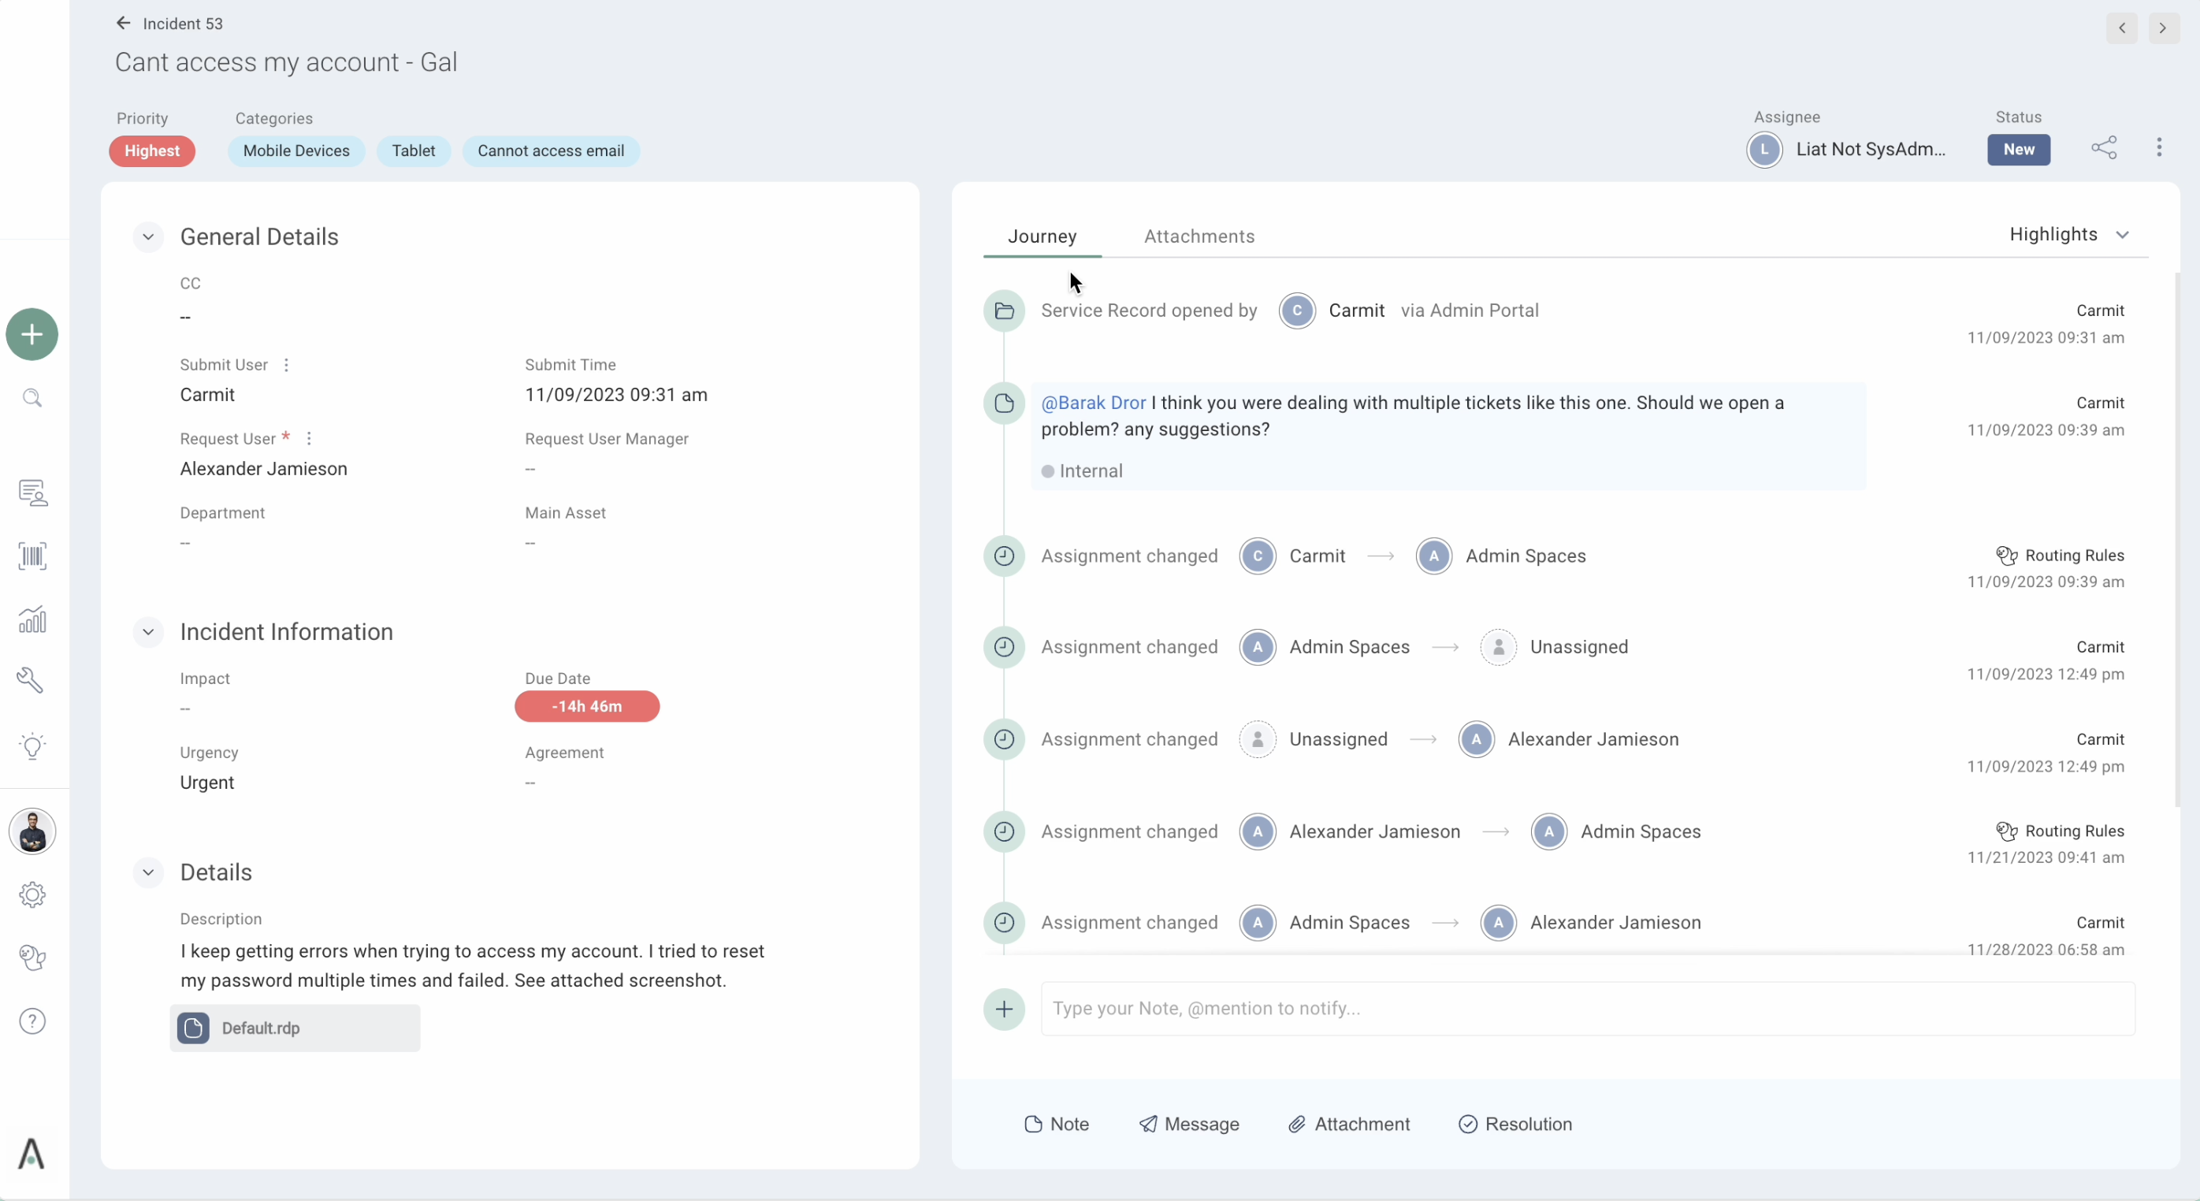Open sidebar settings gear
2200x1201 pixels.
pyautogui.click(x=32, y=894)
